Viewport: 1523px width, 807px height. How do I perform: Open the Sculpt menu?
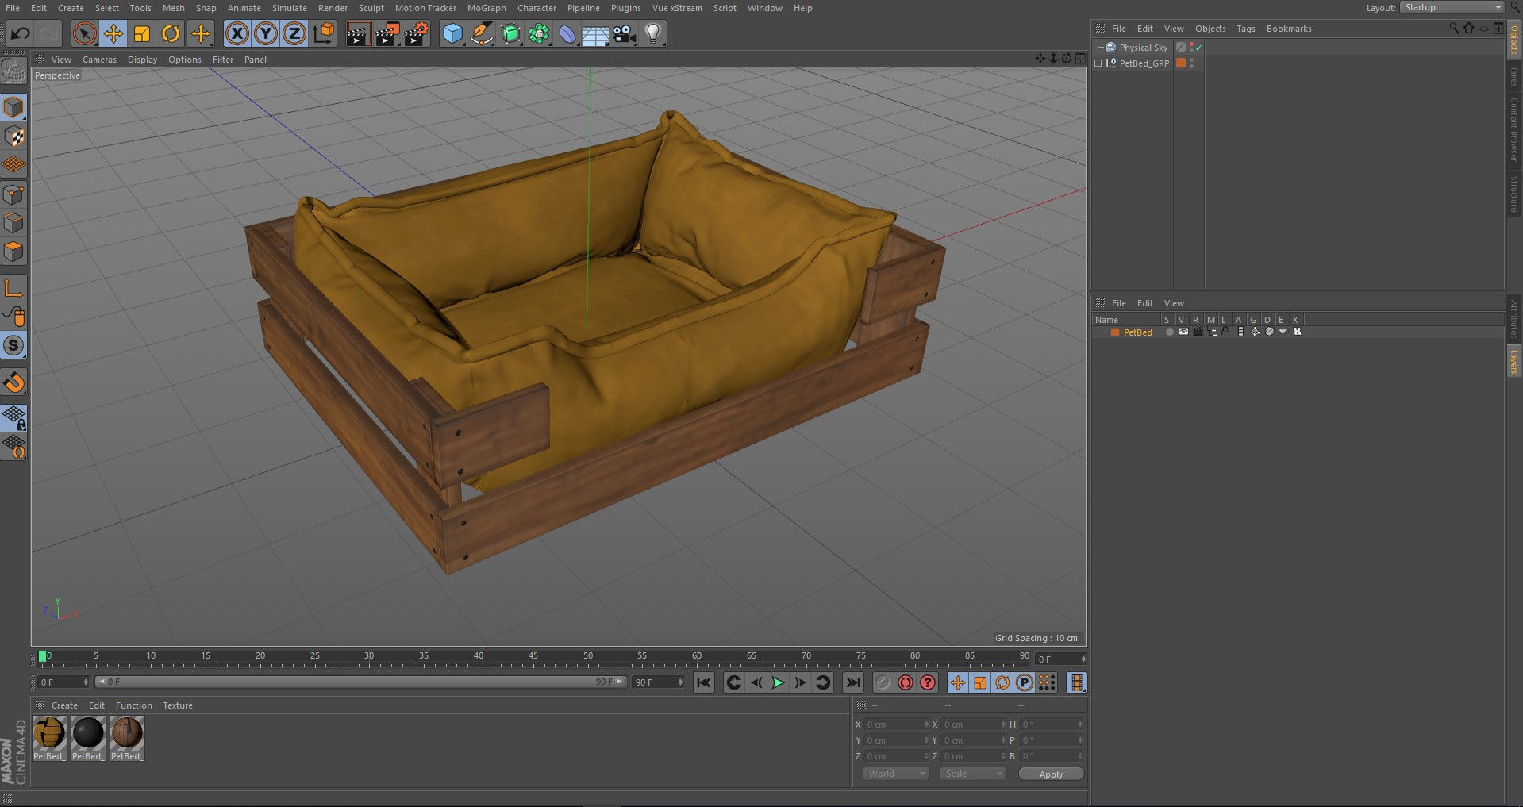371,8
